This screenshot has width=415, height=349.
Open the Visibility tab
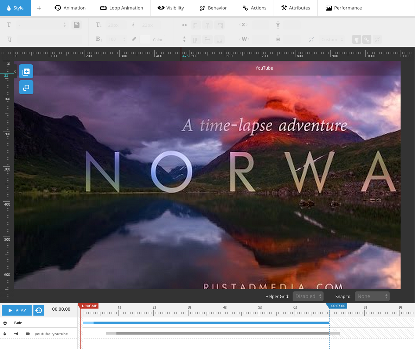click(x=171, y=8)
